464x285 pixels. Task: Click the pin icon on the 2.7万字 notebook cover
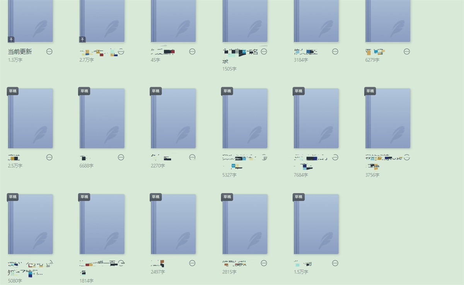(82, 39)
